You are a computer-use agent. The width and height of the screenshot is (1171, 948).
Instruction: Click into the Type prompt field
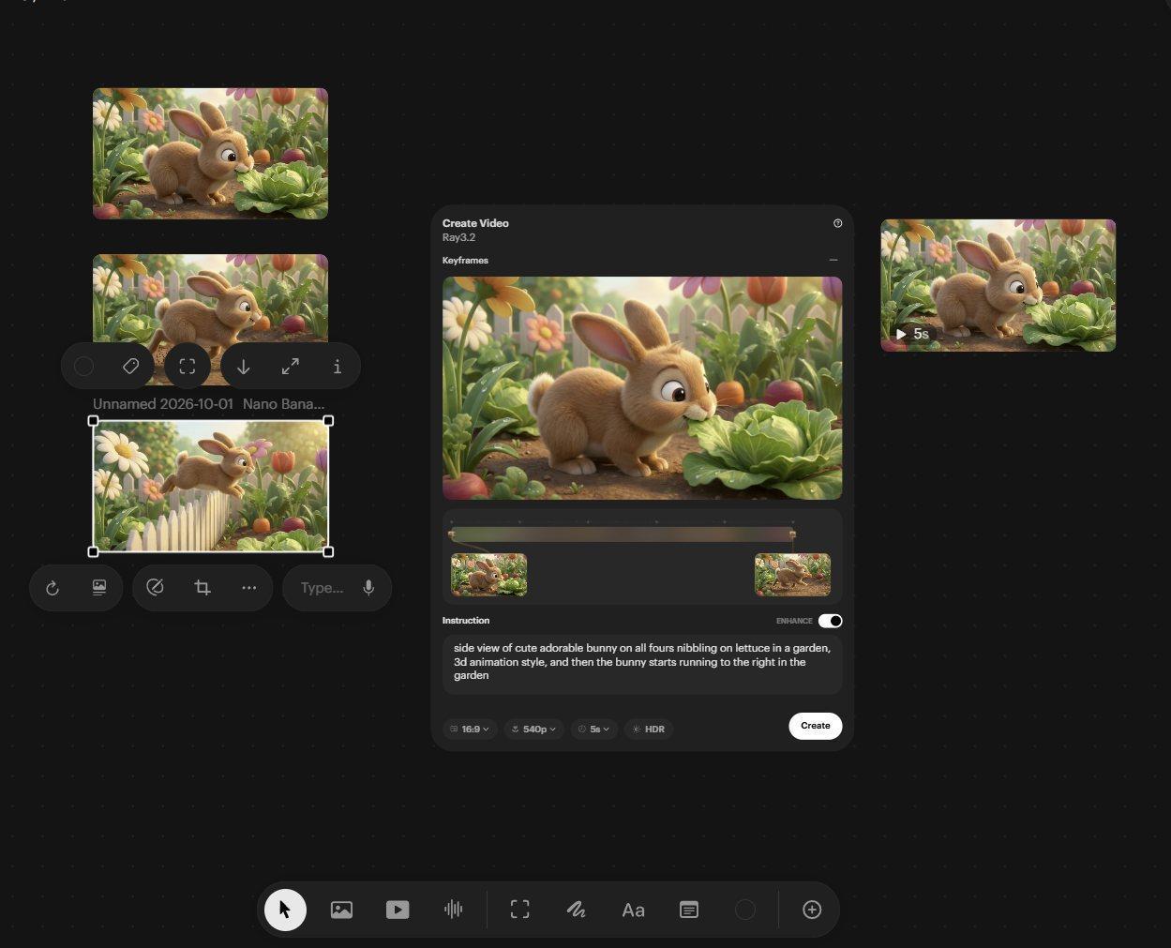[322, 588]
